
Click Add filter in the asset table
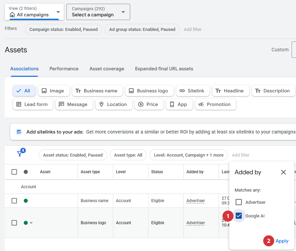[240, 155]
